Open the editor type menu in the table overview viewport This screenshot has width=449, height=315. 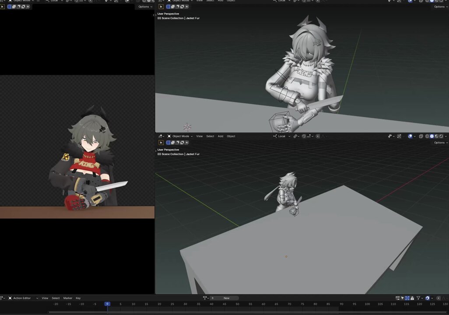[161, 136]
